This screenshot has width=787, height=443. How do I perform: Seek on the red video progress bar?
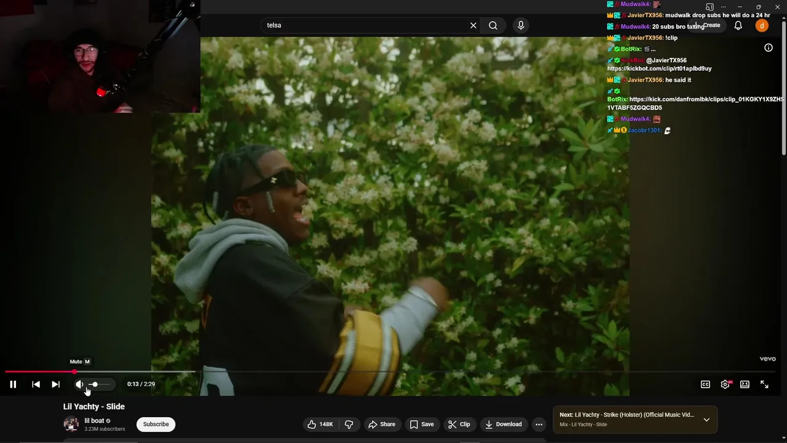pos(390,372)
